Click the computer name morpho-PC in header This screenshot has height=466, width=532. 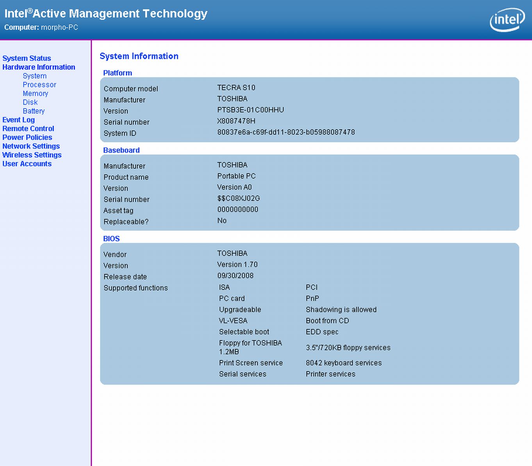pos(59,27)
